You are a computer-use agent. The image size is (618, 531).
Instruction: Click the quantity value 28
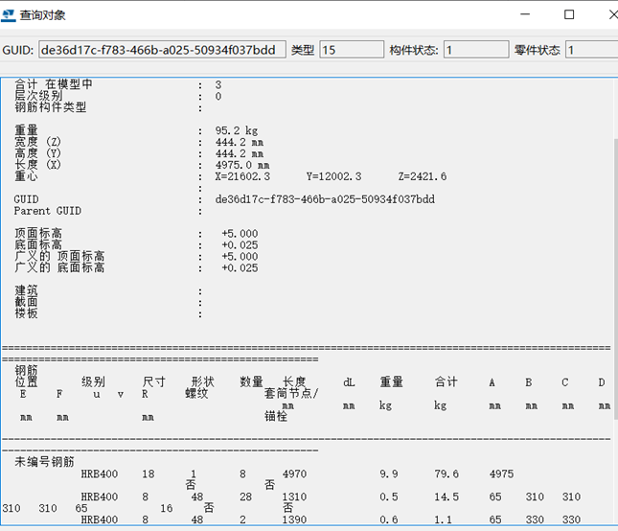tap(245, 496)
